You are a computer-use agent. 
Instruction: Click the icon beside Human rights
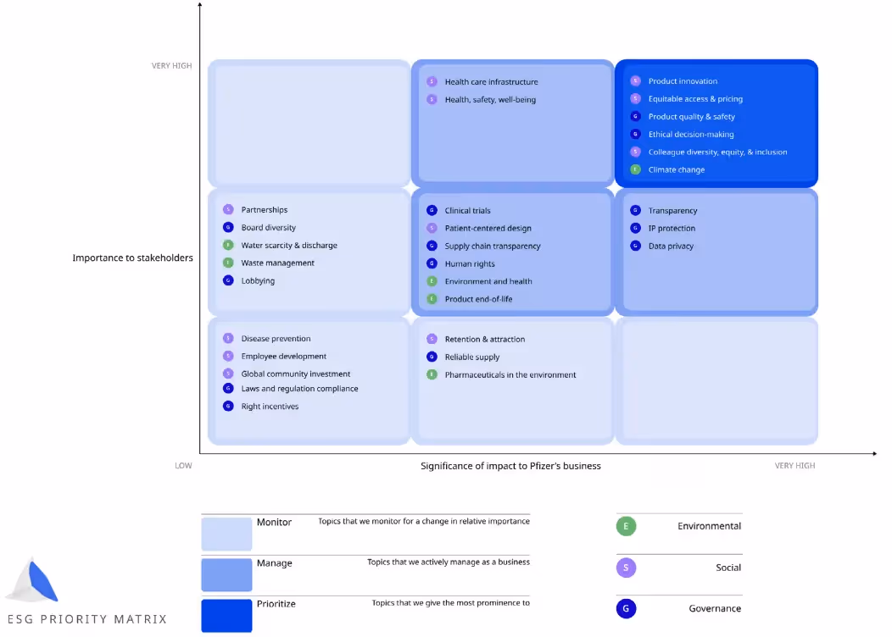432,263
